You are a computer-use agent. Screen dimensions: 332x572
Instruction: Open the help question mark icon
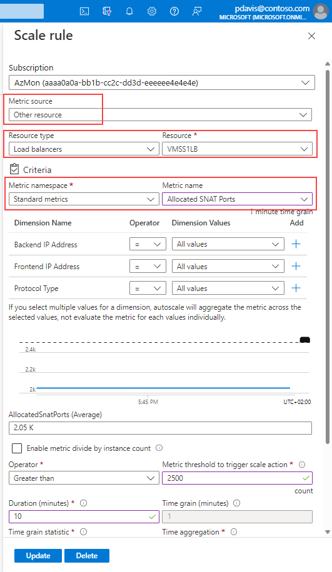pyautogui.click(x=174, y=11)
